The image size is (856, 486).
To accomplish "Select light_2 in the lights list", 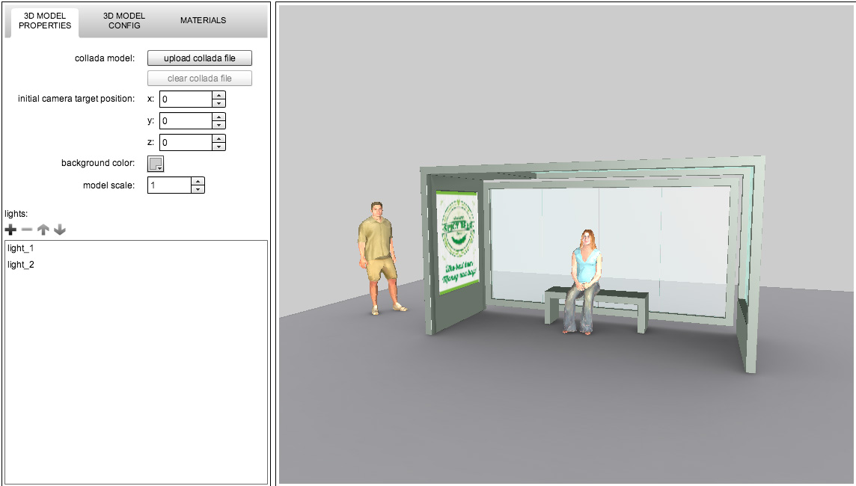I will tap(21, 265).
